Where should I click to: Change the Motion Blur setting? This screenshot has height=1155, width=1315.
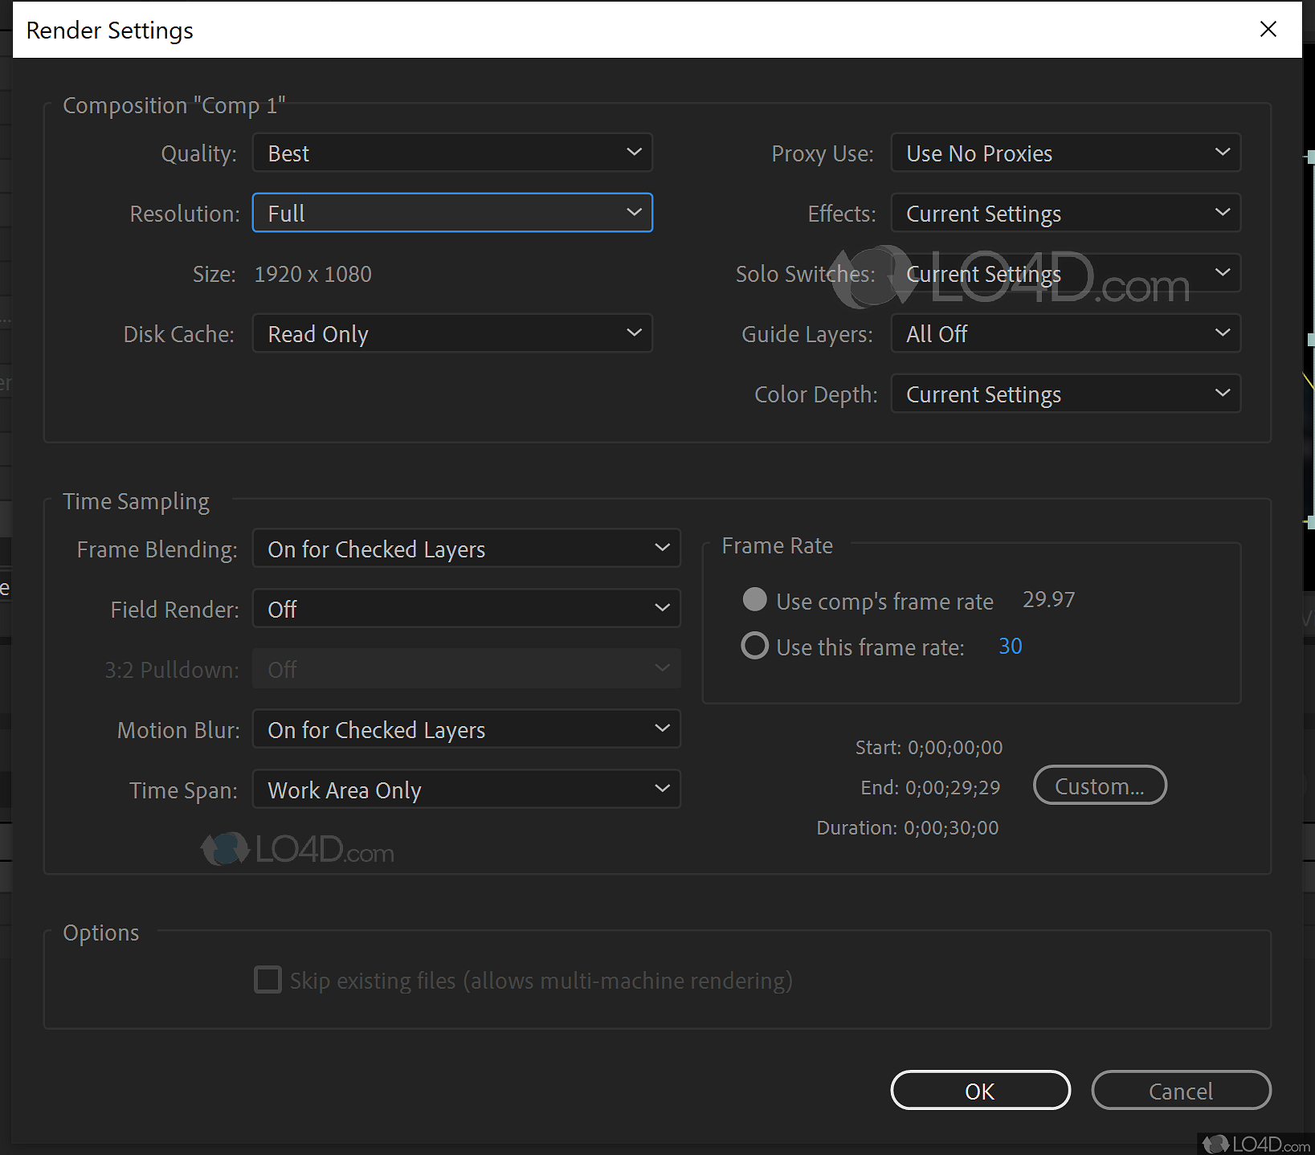coord(466,729)
